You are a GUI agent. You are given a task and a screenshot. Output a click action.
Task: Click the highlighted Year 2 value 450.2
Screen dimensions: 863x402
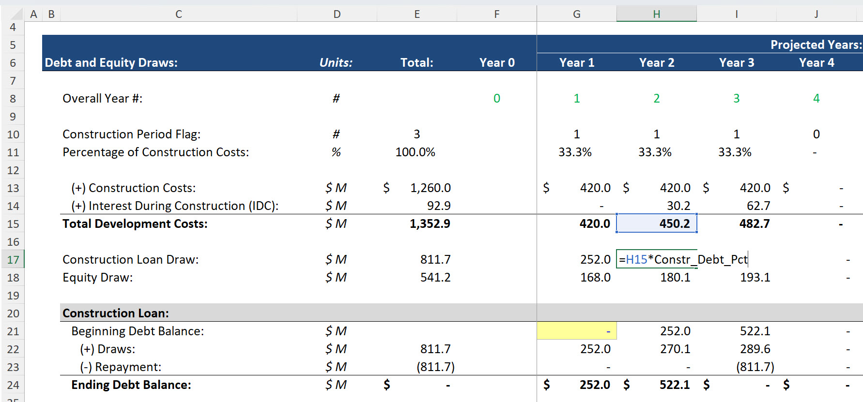click(657, 224)
